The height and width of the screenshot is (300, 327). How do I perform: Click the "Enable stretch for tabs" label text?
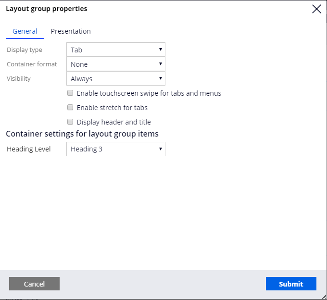[x=112, y=108]
